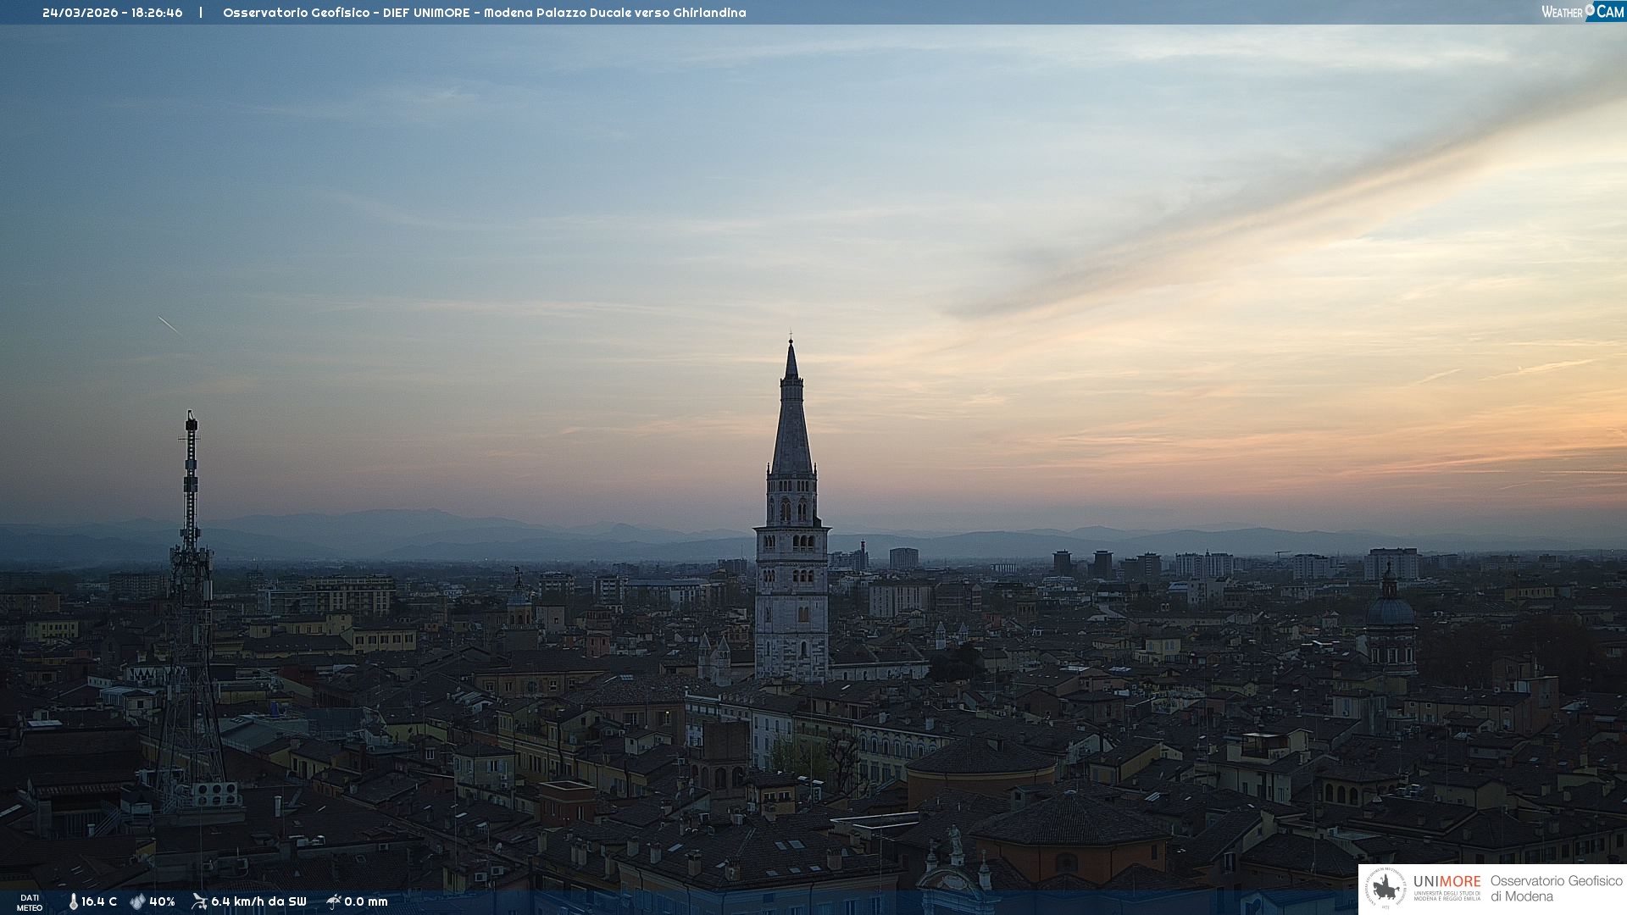Click the UNIMORE wordmark text

coord(1447,882)
